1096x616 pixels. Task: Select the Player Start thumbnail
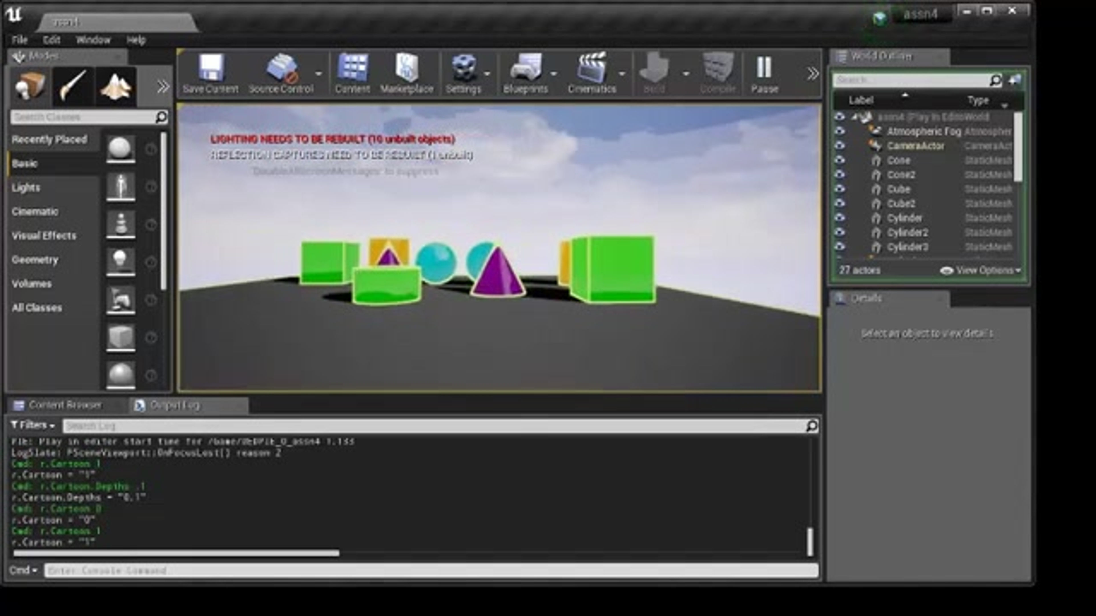click(x=121, y=300)
